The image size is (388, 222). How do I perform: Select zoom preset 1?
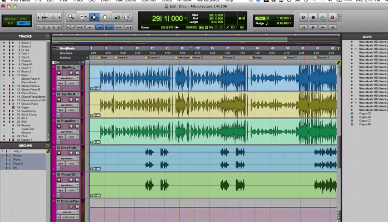pos(39,27)
